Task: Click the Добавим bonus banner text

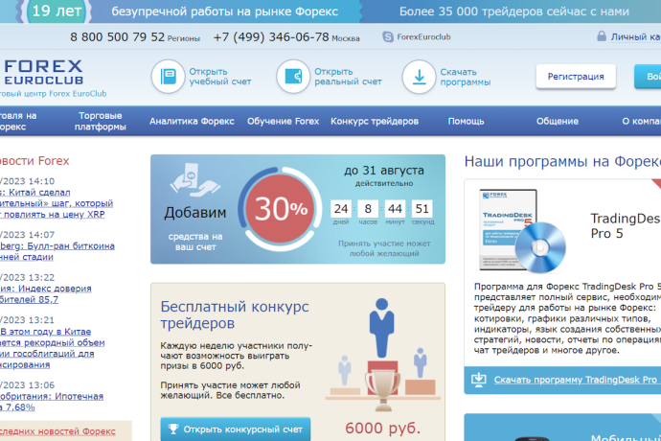Action: [x=195, y=212]
